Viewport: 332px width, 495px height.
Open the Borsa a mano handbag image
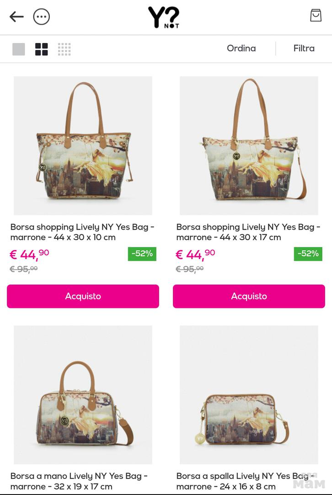(83, 395)
